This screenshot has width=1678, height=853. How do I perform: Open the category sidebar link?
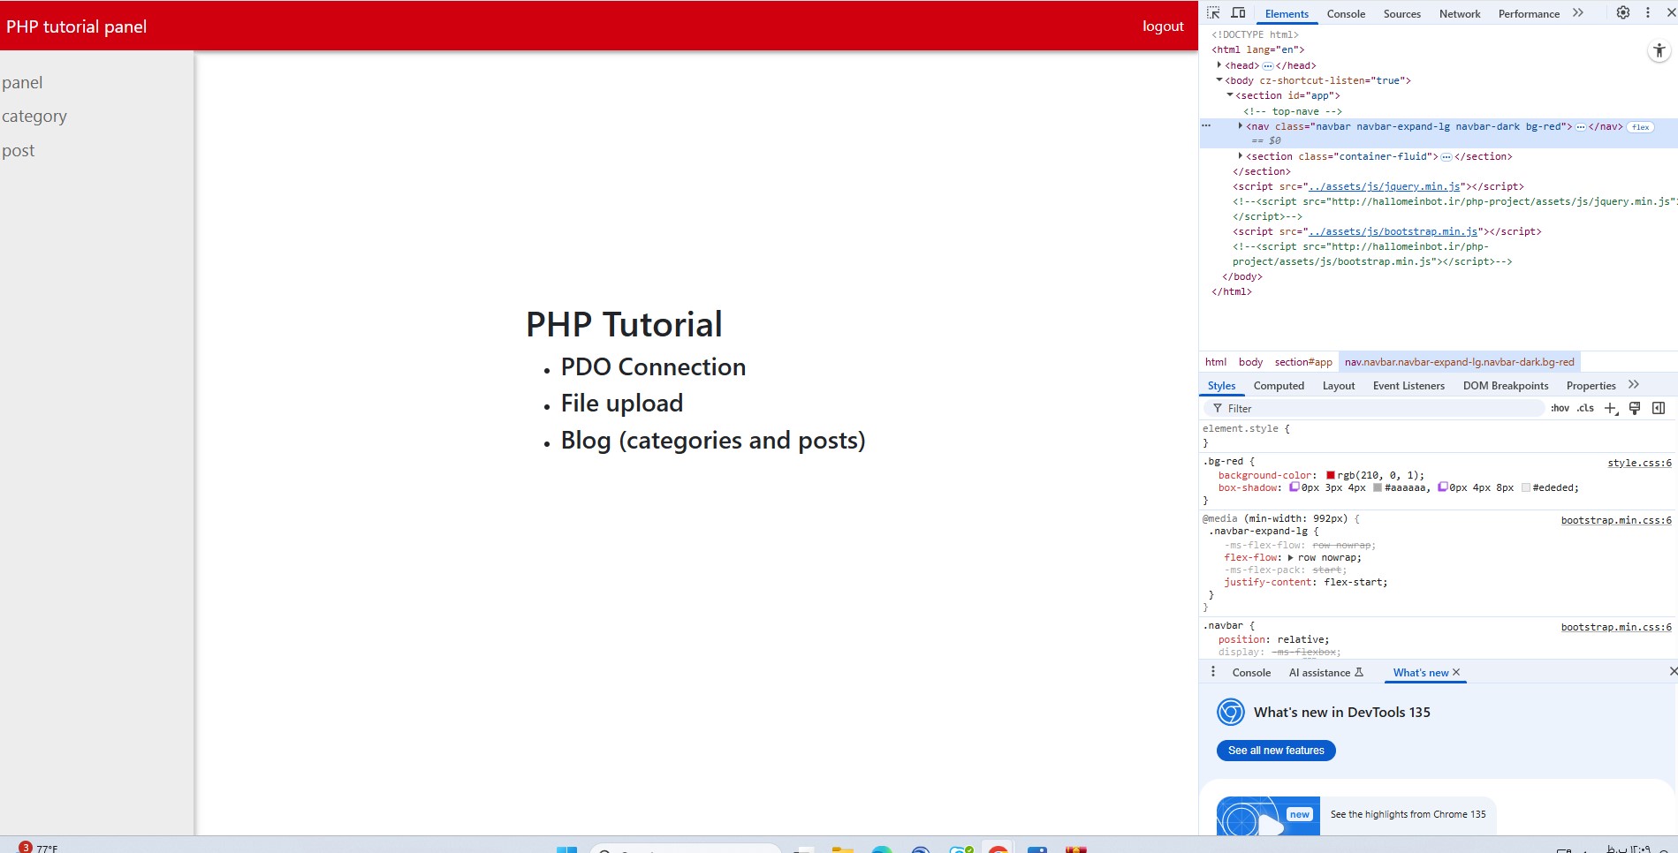(x=34, y=117)
